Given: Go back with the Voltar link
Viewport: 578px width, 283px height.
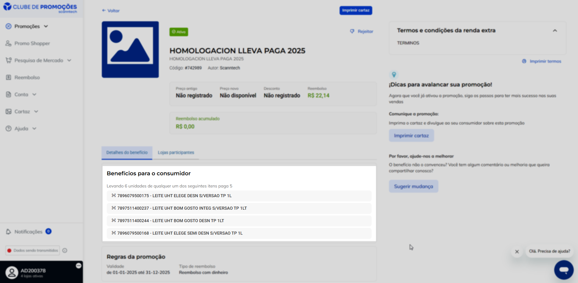Looking at the screenshot, I should [111, 11].
